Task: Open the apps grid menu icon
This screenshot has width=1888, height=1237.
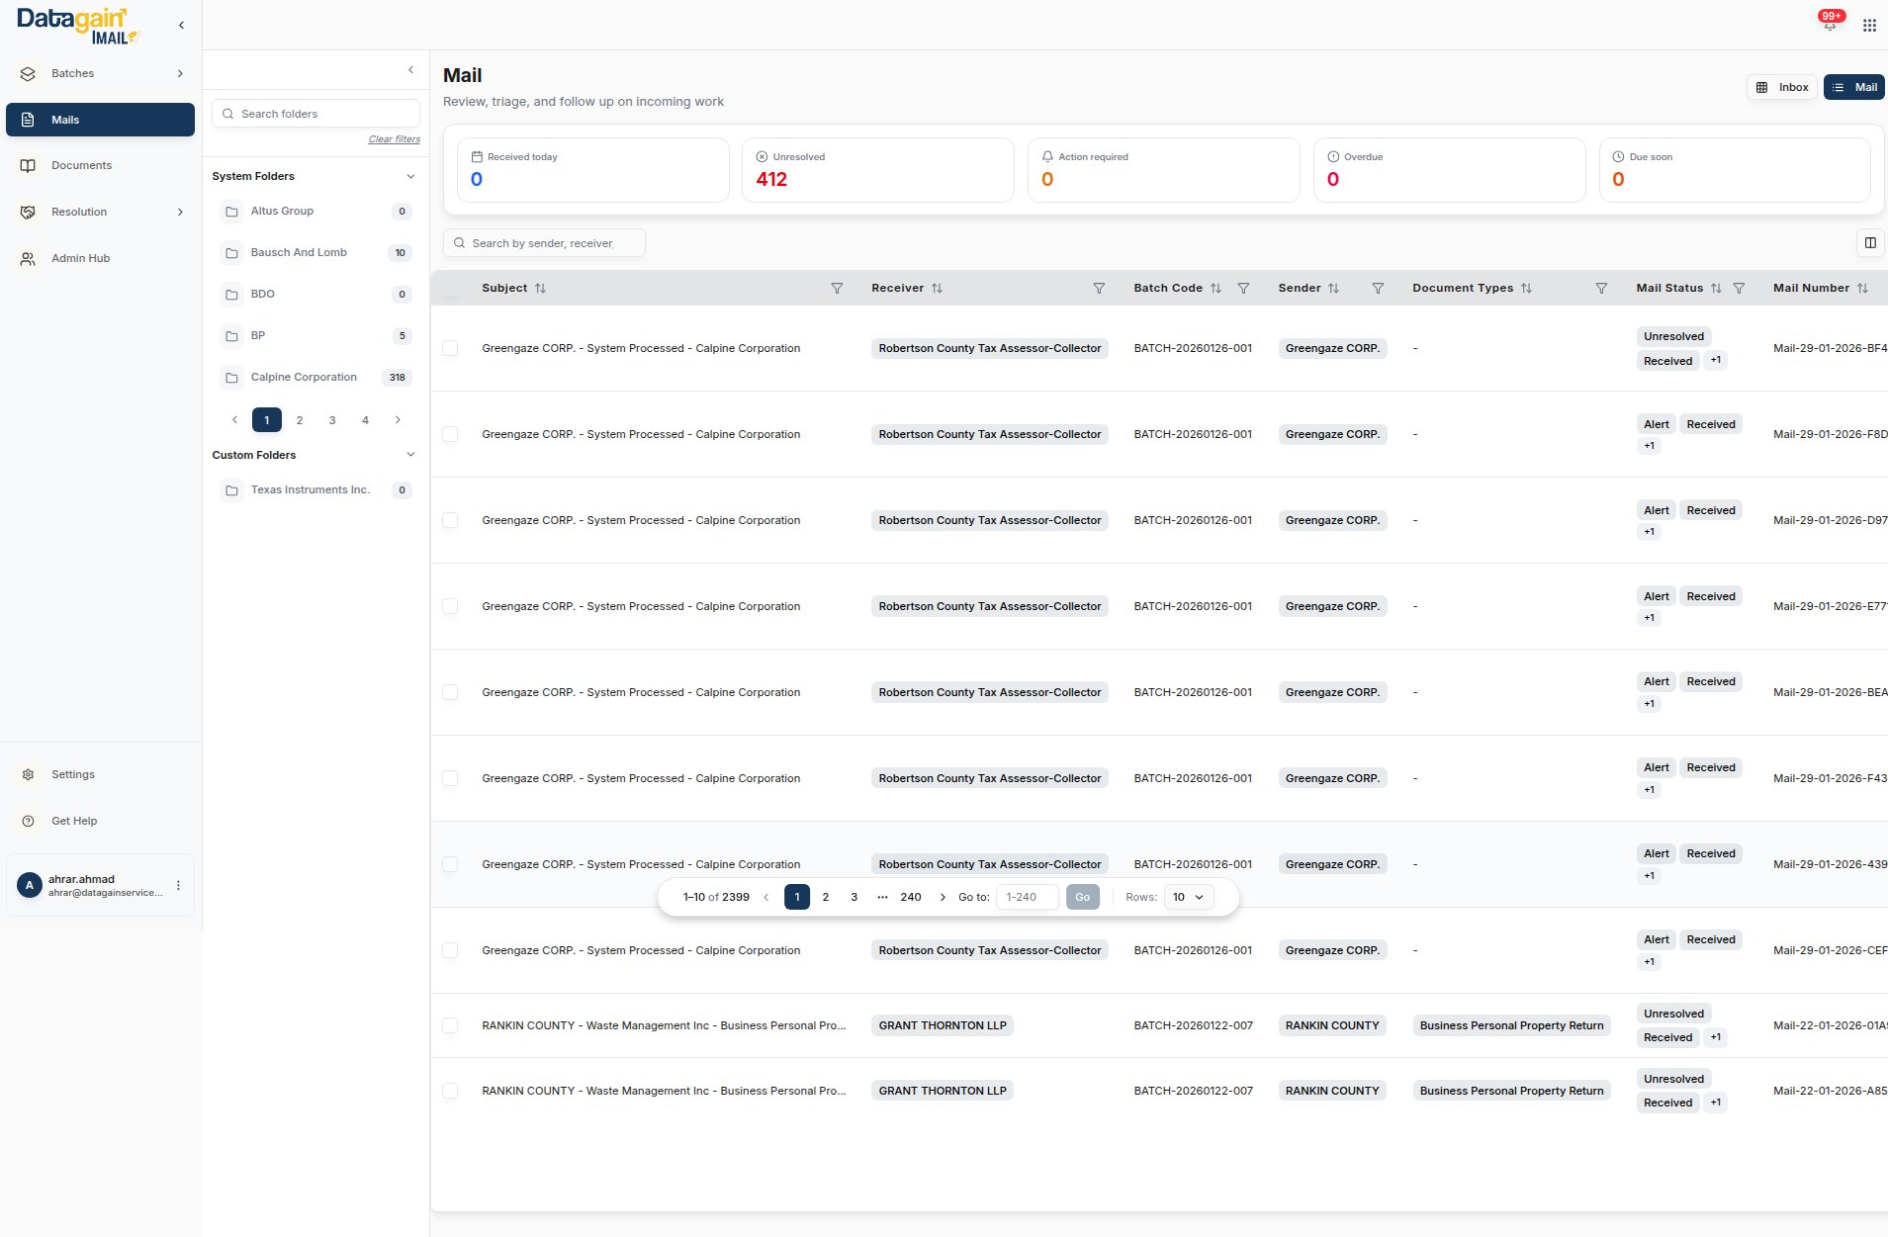Action: 1869,26
